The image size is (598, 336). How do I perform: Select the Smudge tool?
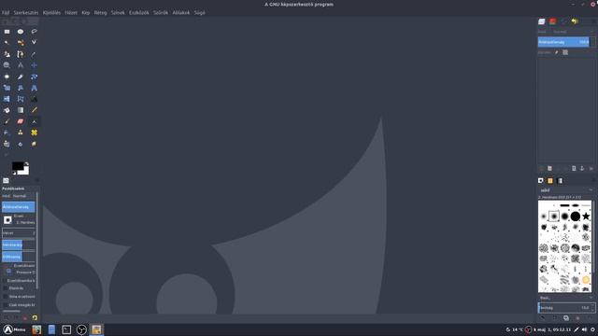point(34,144)
